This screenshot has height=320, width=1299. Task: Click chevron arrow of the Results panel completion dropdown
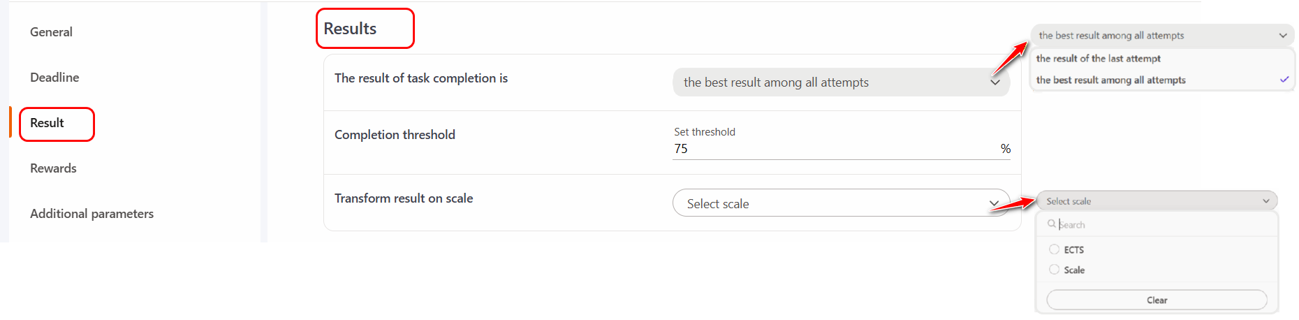995,82
